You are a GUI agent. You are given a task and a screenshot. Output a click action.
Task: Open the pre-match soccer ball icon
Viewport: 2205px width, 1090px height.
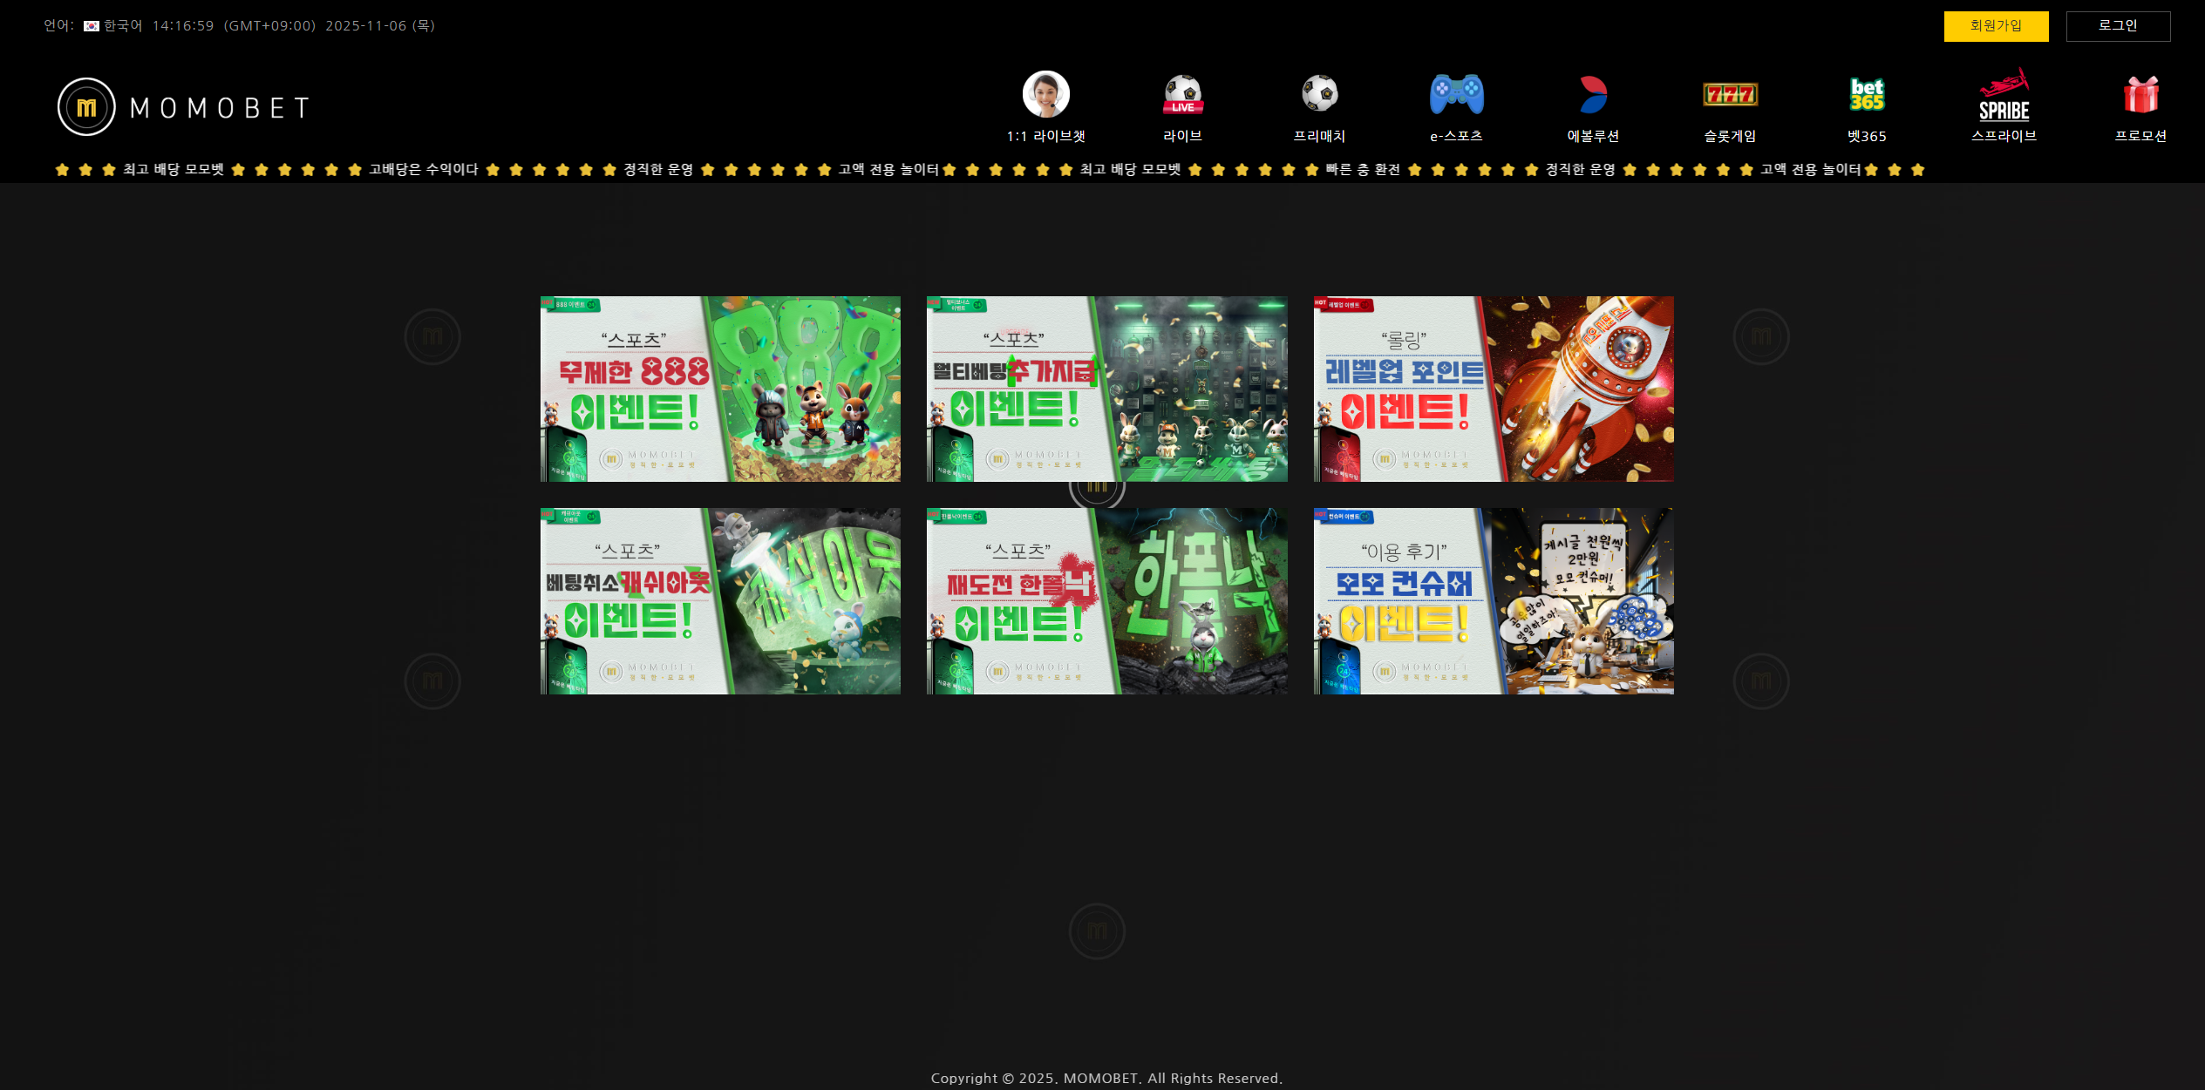1319,94
